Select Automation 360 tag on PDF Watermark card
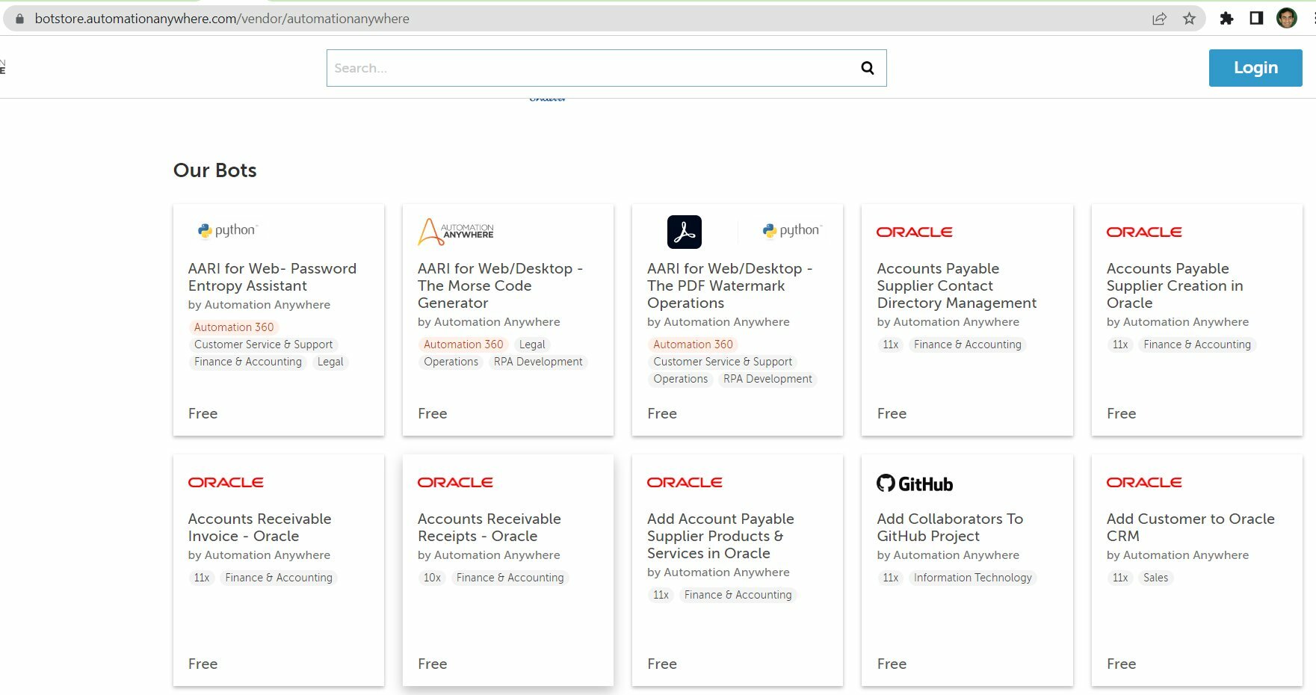 pyautogui.click(x=693, y=345)
